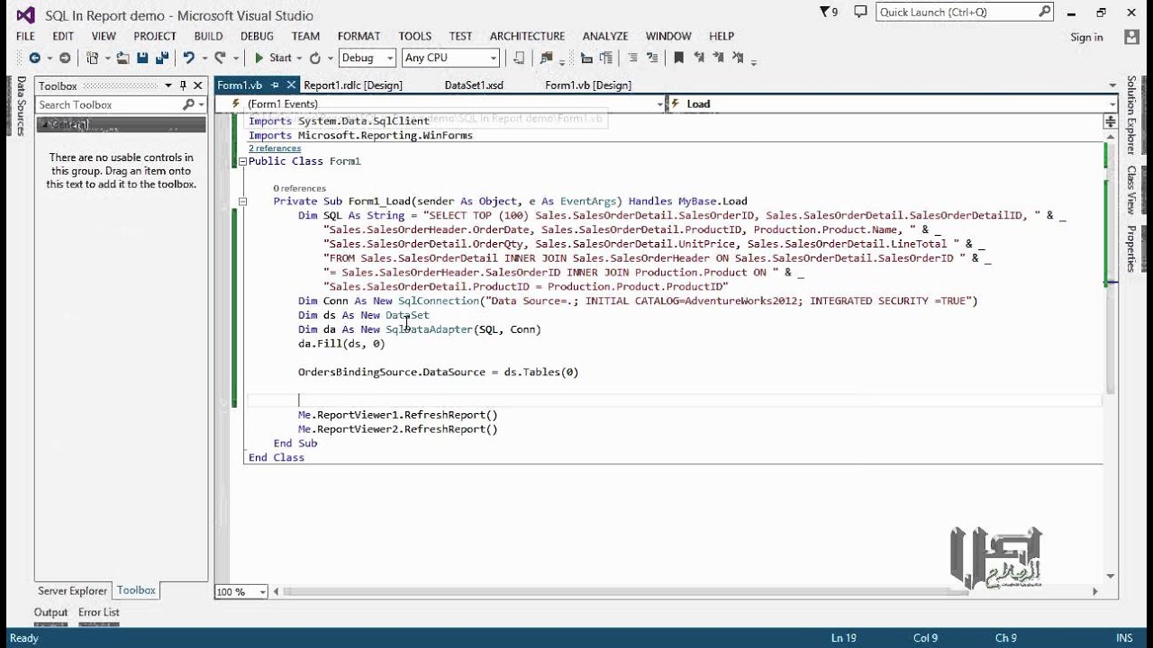Click the Comment Out Lines toolbar icon
This screenshot has height=648, width=1153.
pos(632,58)
